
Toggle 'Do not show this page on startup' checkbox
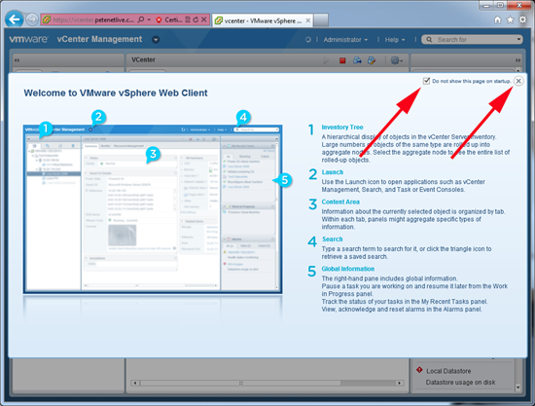pyautogui.click(x=426, y=81)
